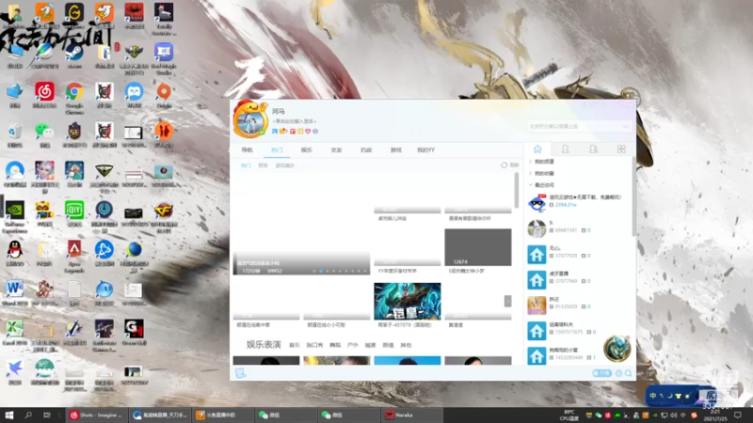Switch to the 我的YY tab
This screenshot has width=753, height=423.
[x=425, y=150]
